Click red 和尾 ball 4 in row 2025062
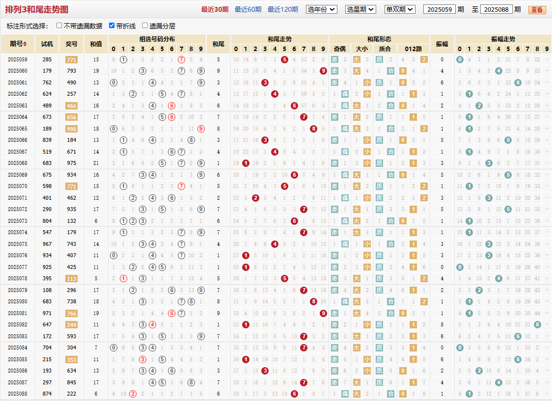This screenshot has width=552, height=401. coord(275,94)
